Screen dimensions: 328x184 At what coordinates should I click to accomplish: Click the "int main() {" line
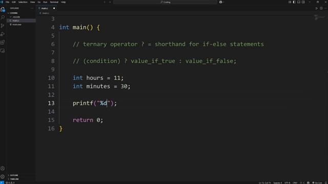click(x=79, y=27)
